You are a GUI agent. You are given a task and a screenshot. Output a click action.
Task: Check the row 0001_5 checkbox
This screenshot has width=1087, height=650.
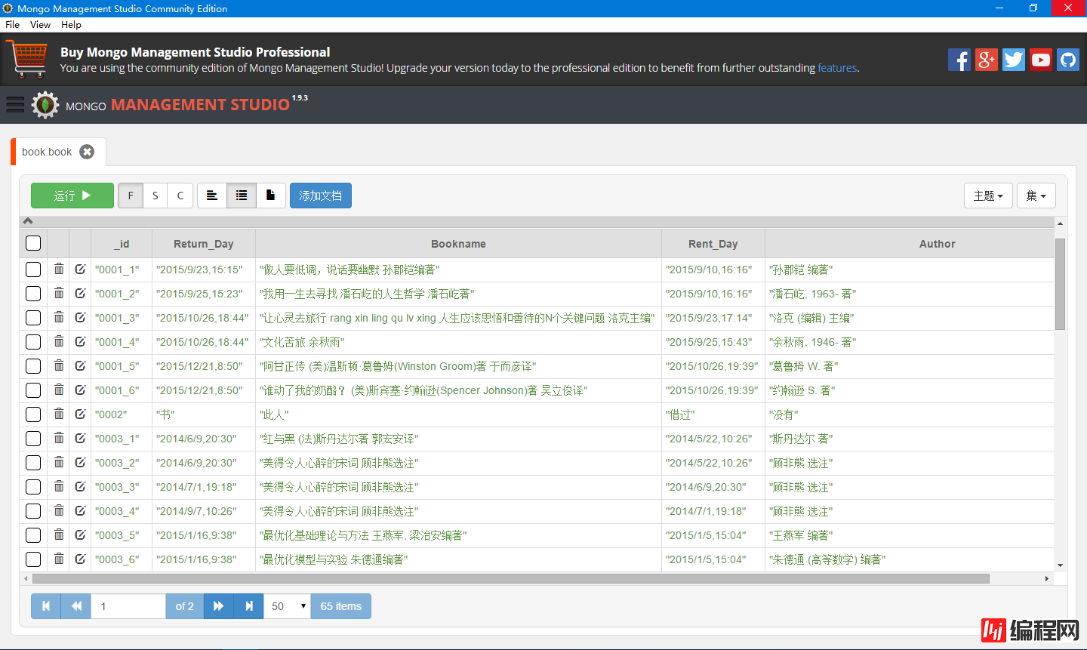(x=33, y=366)
